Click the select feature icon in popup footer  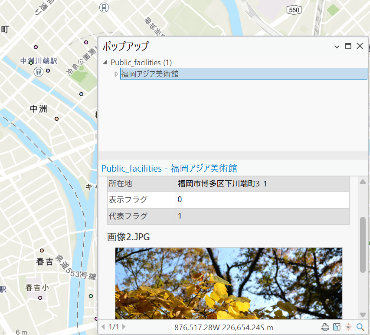(x=337, y=327)
